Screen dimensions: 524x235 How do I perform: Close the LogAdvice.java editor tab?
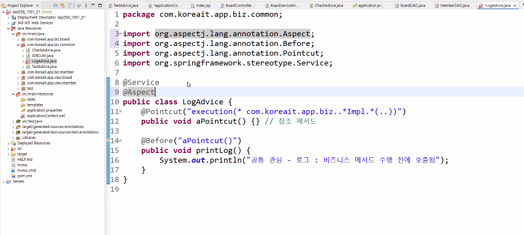coord(515,6)
